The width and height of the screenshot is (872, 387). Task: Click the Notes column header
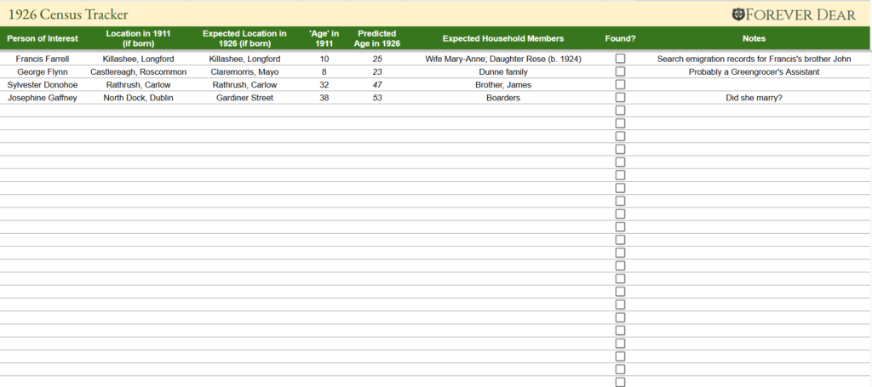pos(754,38)
